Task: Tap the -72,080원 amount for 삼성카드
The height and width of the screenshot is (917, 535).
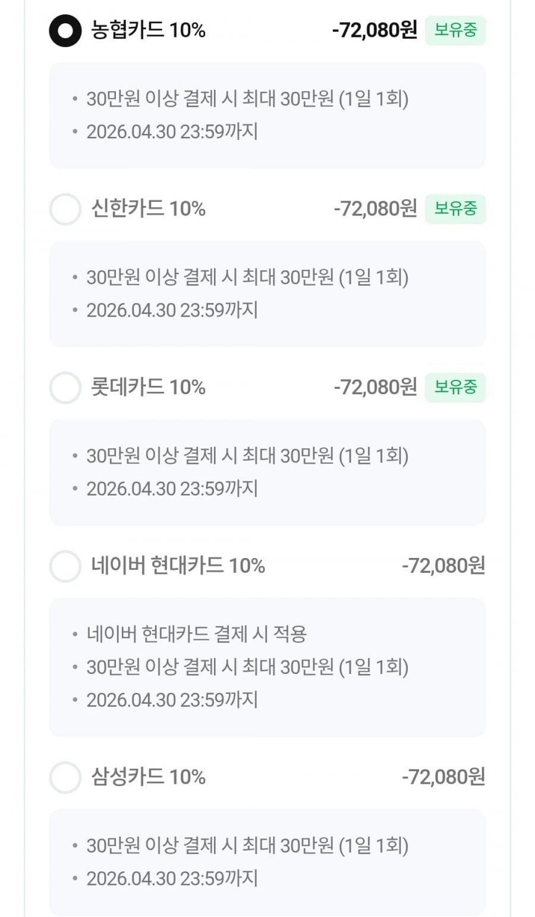Action: tap(443, 776)
